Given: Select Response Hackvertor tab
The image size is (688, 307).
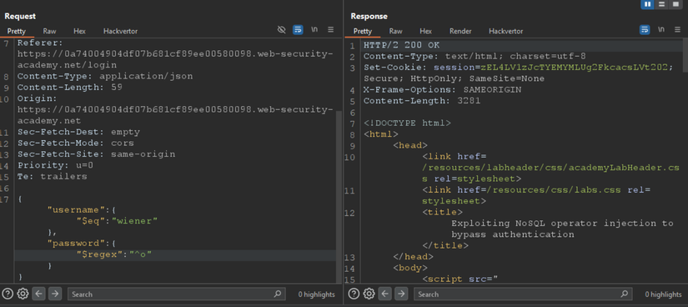Looking at the screenshot, I should coord(506,31).
